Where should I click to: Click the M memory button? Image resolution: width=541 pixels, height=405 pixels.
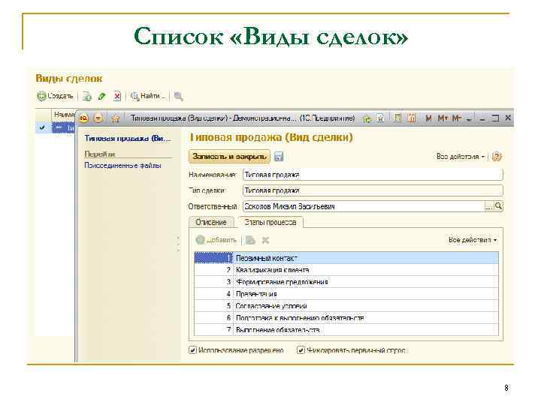(x=428, y=118)
